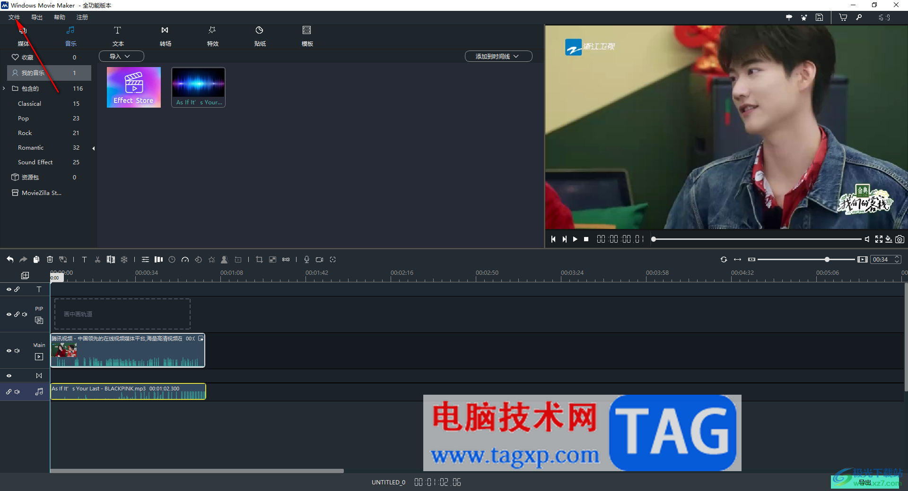Screen dimensions: 908x491
Task: Switch to the 转场 transitions tab
Action: pyautogui.click(x=165, y=36)
